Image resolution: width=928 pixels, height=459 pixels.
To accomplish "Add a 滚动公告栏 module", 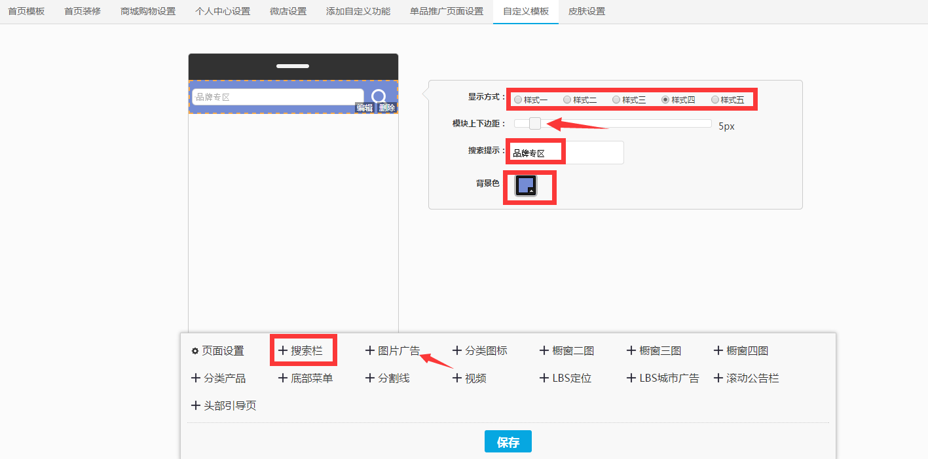I will click(746, 378).
